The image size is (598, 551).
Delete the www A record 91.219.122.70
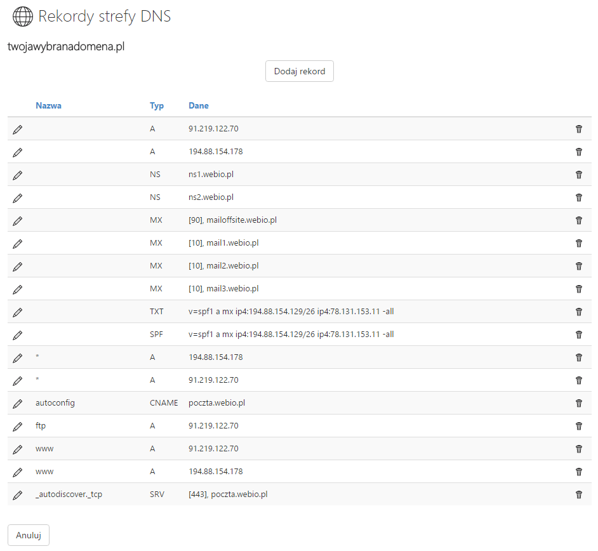pos(578,449)
